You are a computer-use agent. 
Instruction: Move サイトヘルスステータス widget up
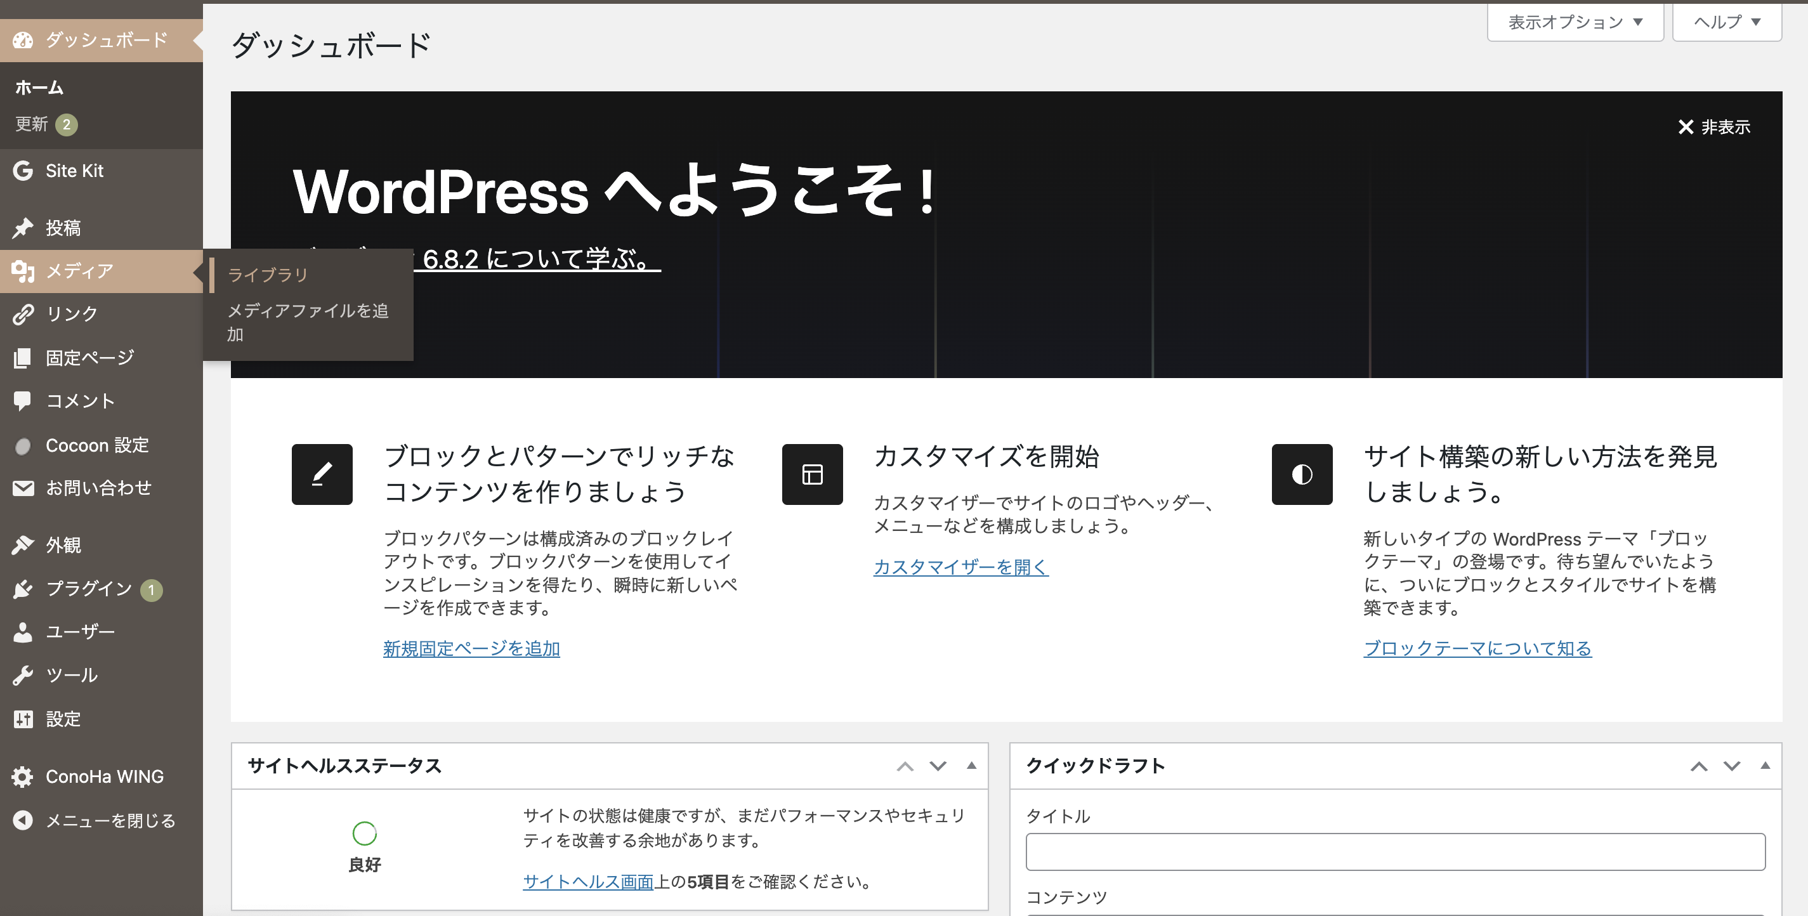[x=905, y=766]
